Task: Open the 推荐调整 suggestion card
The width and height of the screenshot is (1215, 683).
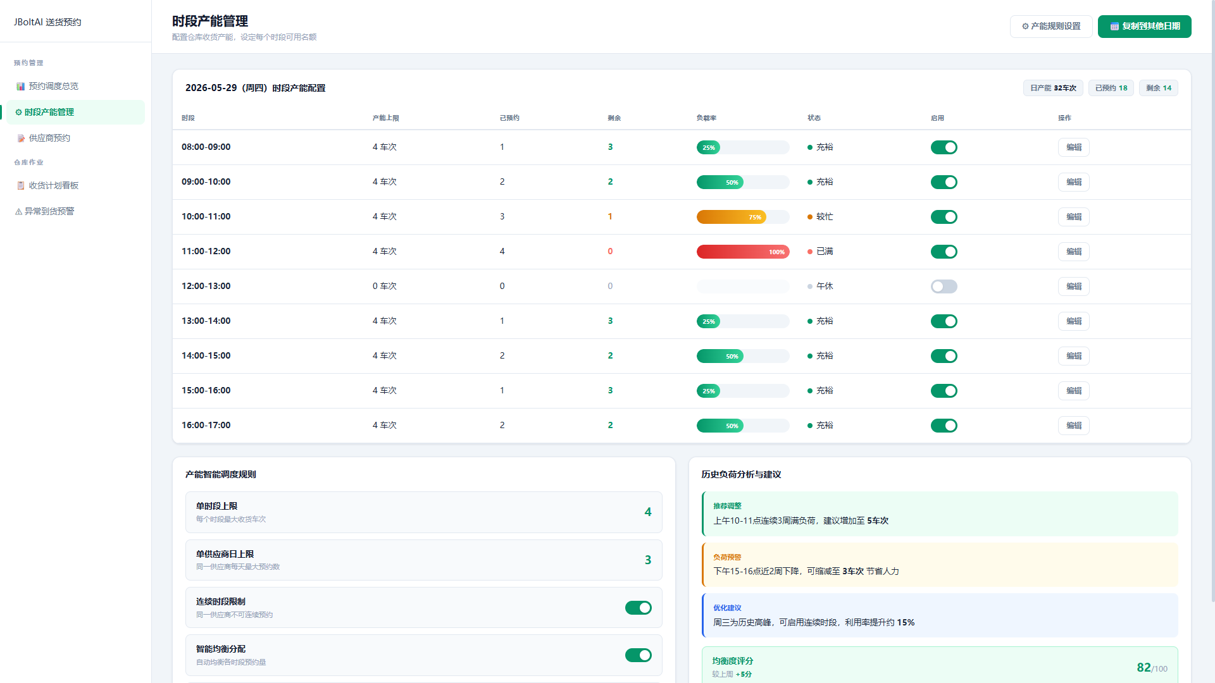Action: [x=940, y=514]
